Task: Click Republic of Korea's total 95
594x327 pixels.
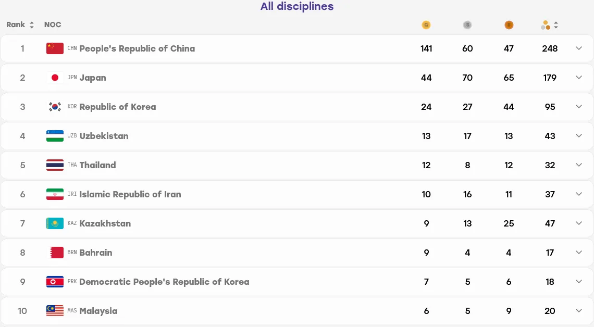Action: tap(550, 107)
